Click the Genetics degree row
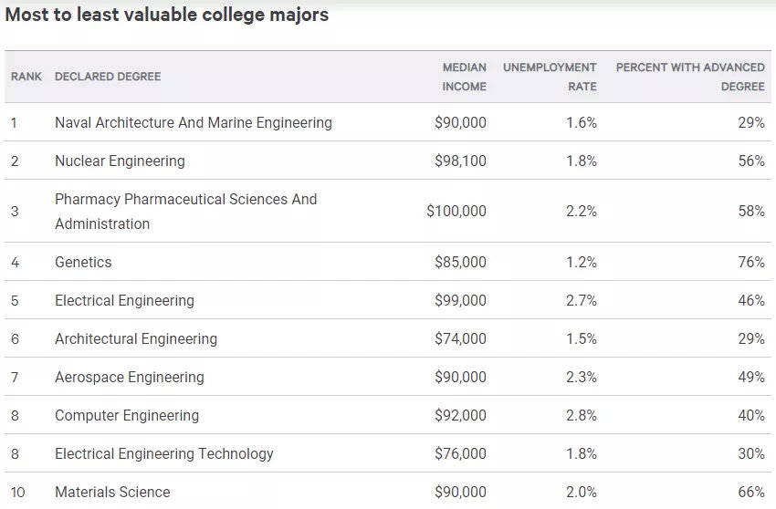Image resolution: width=776 pixels, height=509 pixels. tap(83, 262)
